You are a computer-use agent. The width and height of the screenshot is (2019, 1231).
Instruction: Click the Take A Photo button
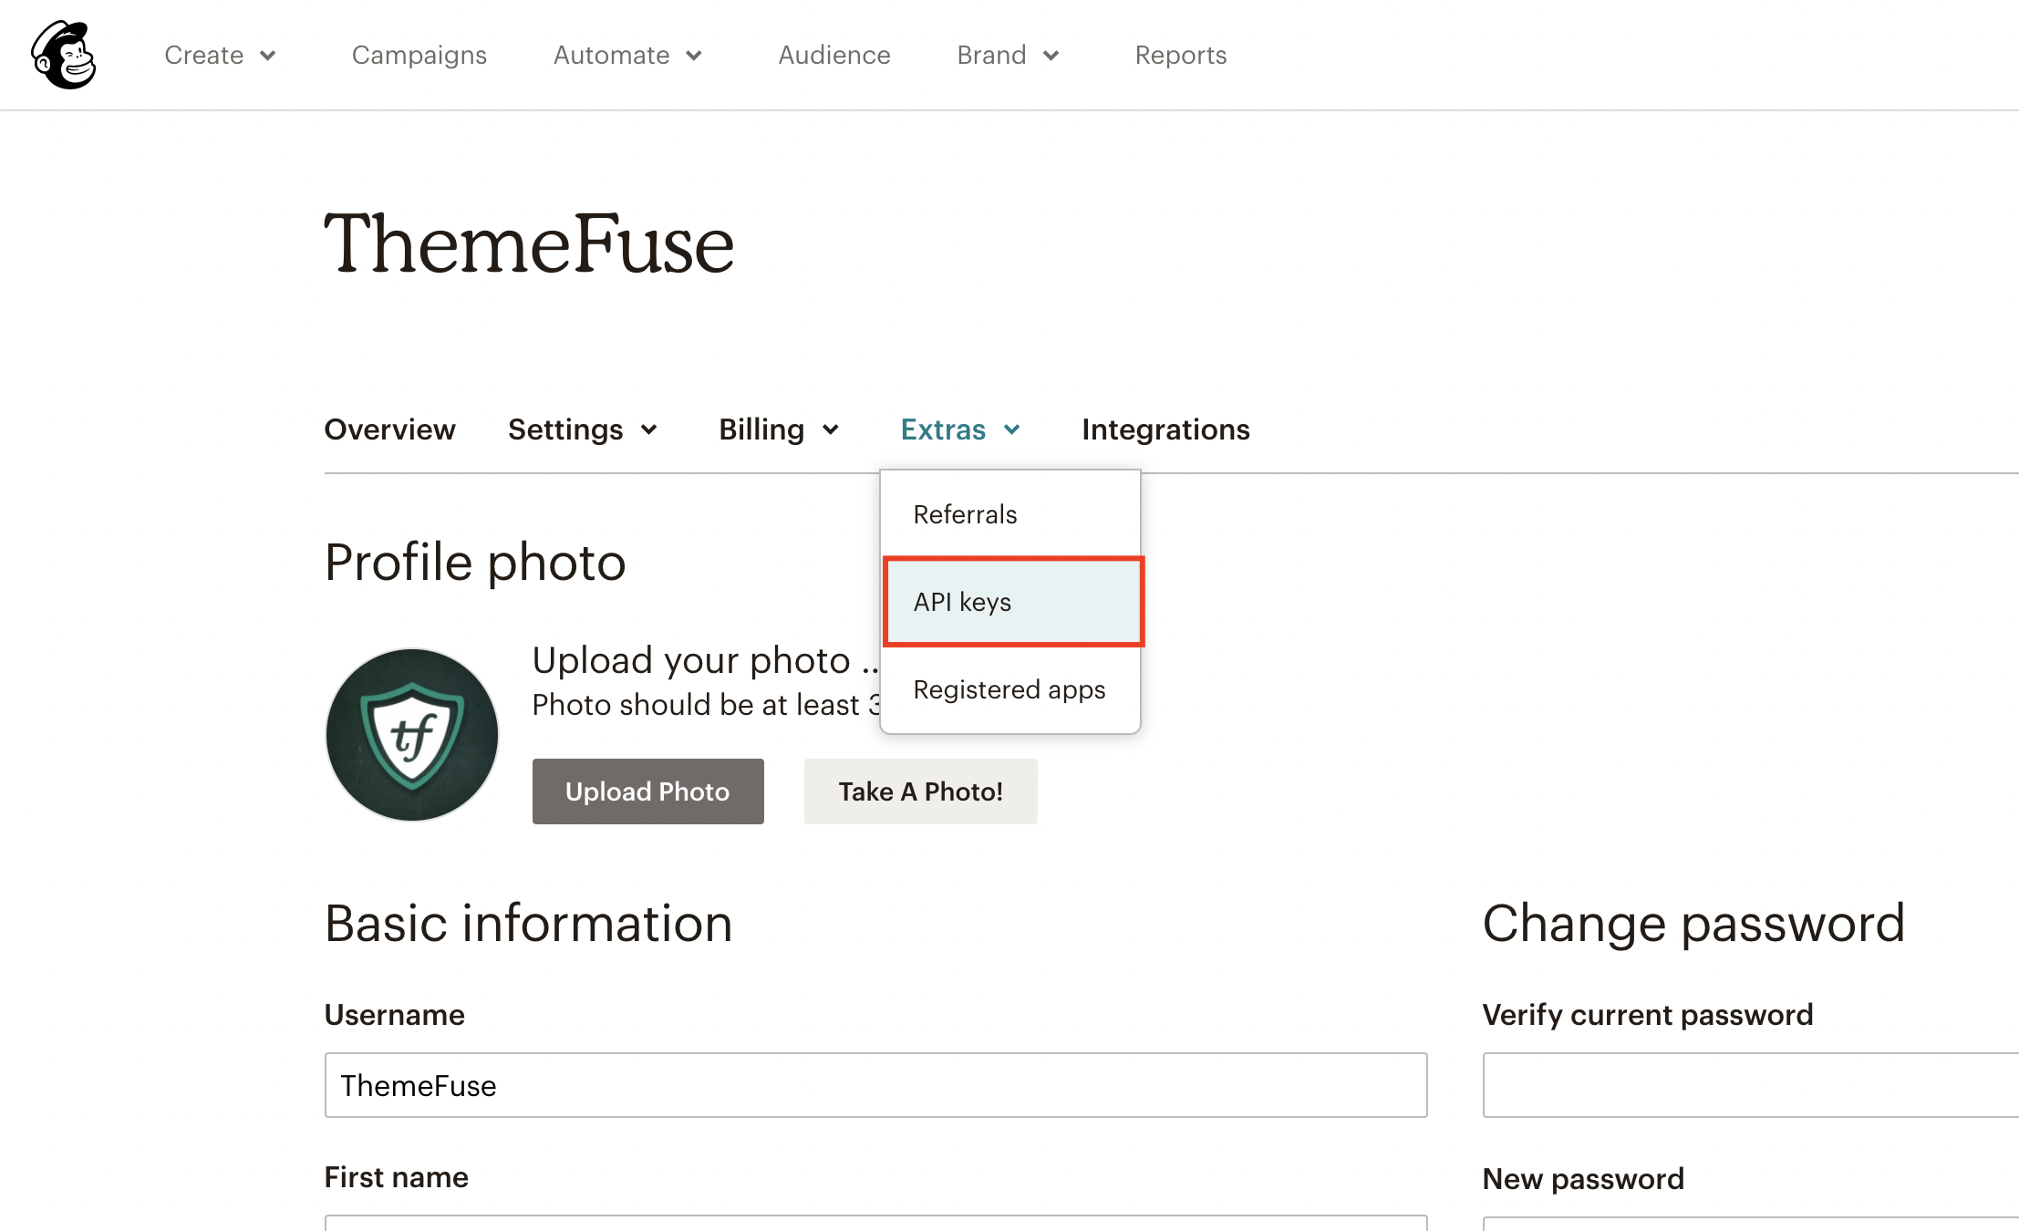[x=918, y=790]
